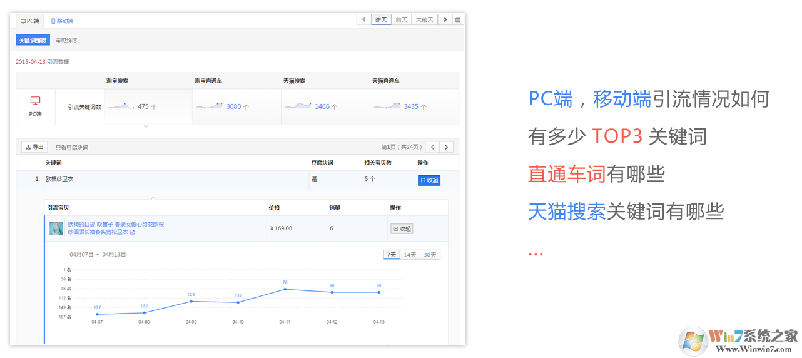Click external link icon after product title

pyautogui.click(x=132, y=232)
